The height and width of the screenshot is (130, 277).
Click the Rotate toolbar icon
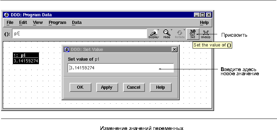point(180,33)
